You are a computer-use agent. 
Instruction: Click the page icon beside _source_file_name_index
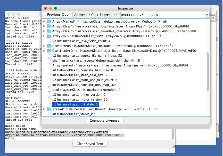pyautogui.click(x=49, y=56)
